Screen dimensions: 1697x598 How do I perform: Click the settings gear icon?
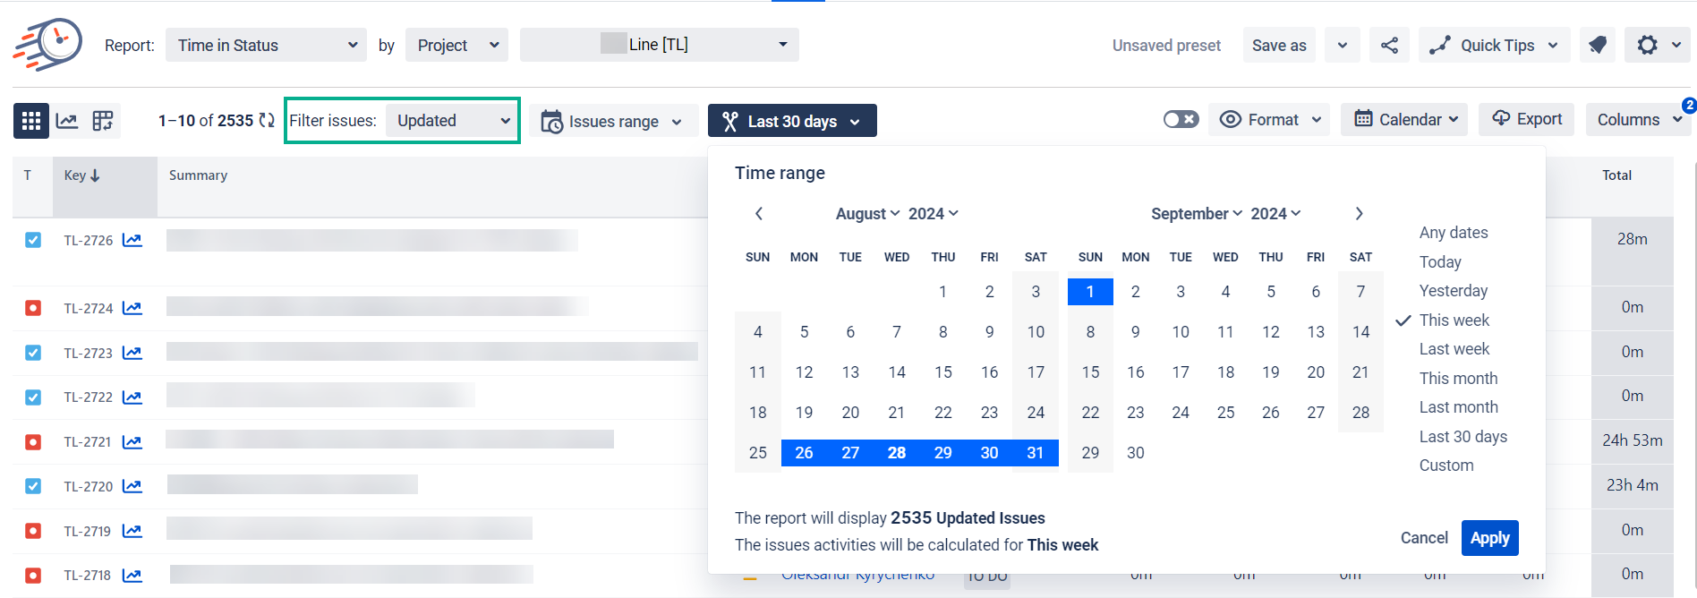[x=1647, y=45]
